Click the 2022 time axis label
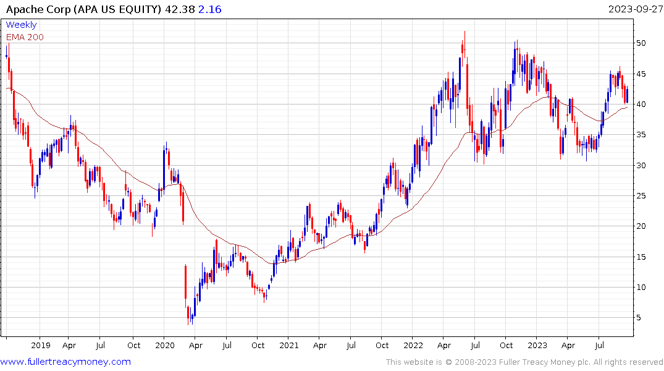 click(x=413, y=346)
